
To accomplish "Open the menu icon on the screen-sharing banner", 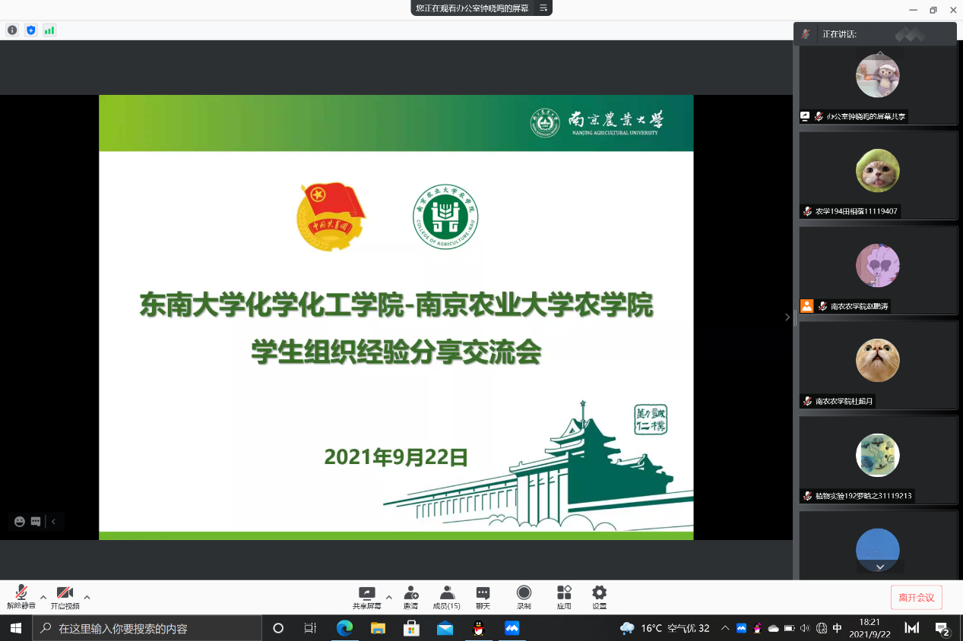I will coord(543,8).
